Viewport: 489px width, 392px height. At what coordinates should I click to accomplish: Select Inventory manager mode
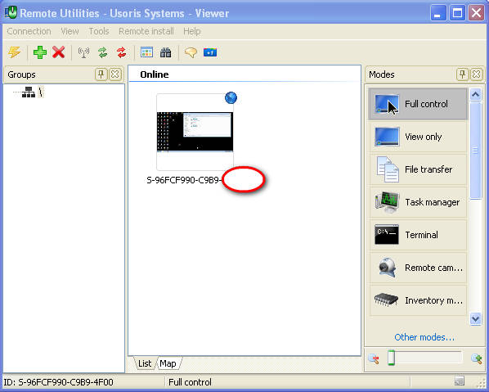[x=418, y=300]
